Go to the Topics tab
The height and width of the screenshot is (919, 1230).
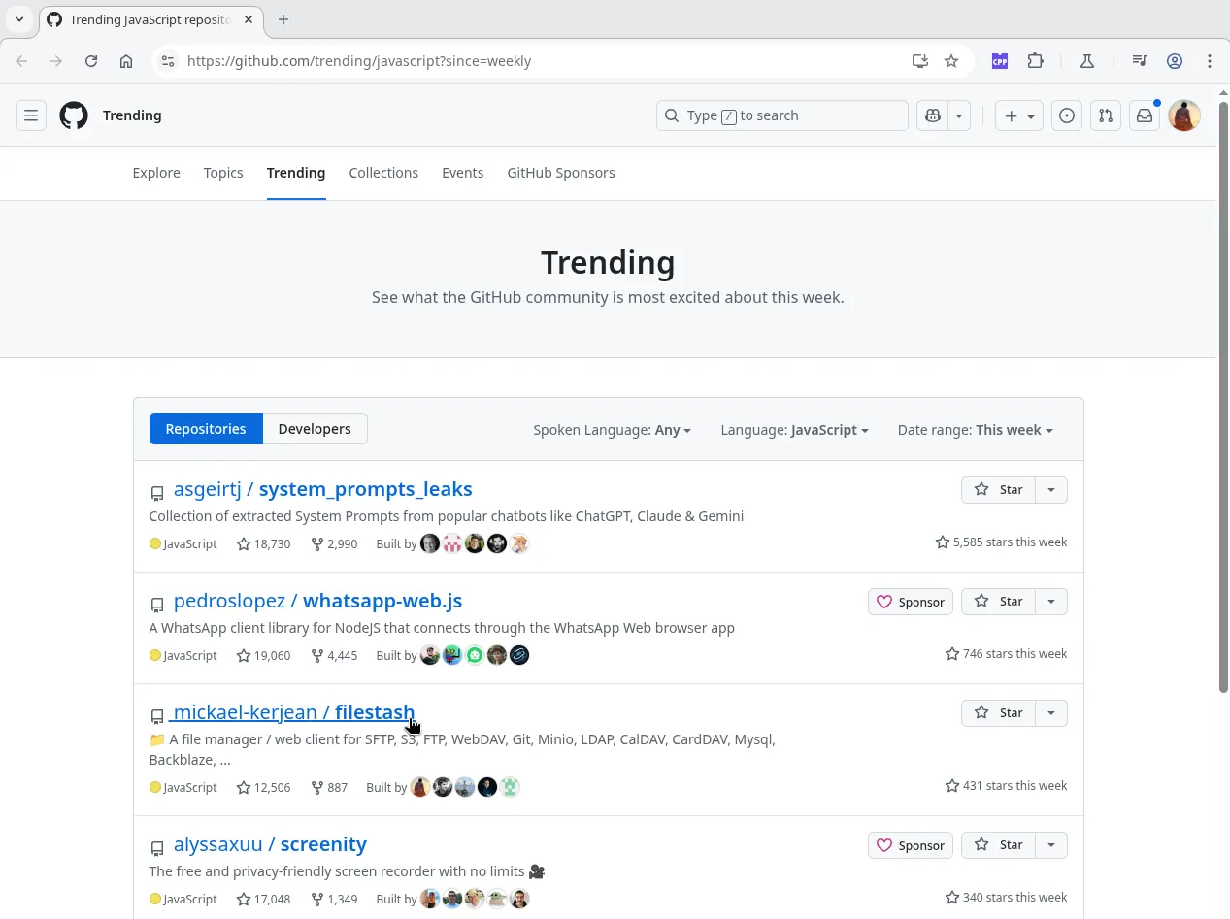pos(223,173)
